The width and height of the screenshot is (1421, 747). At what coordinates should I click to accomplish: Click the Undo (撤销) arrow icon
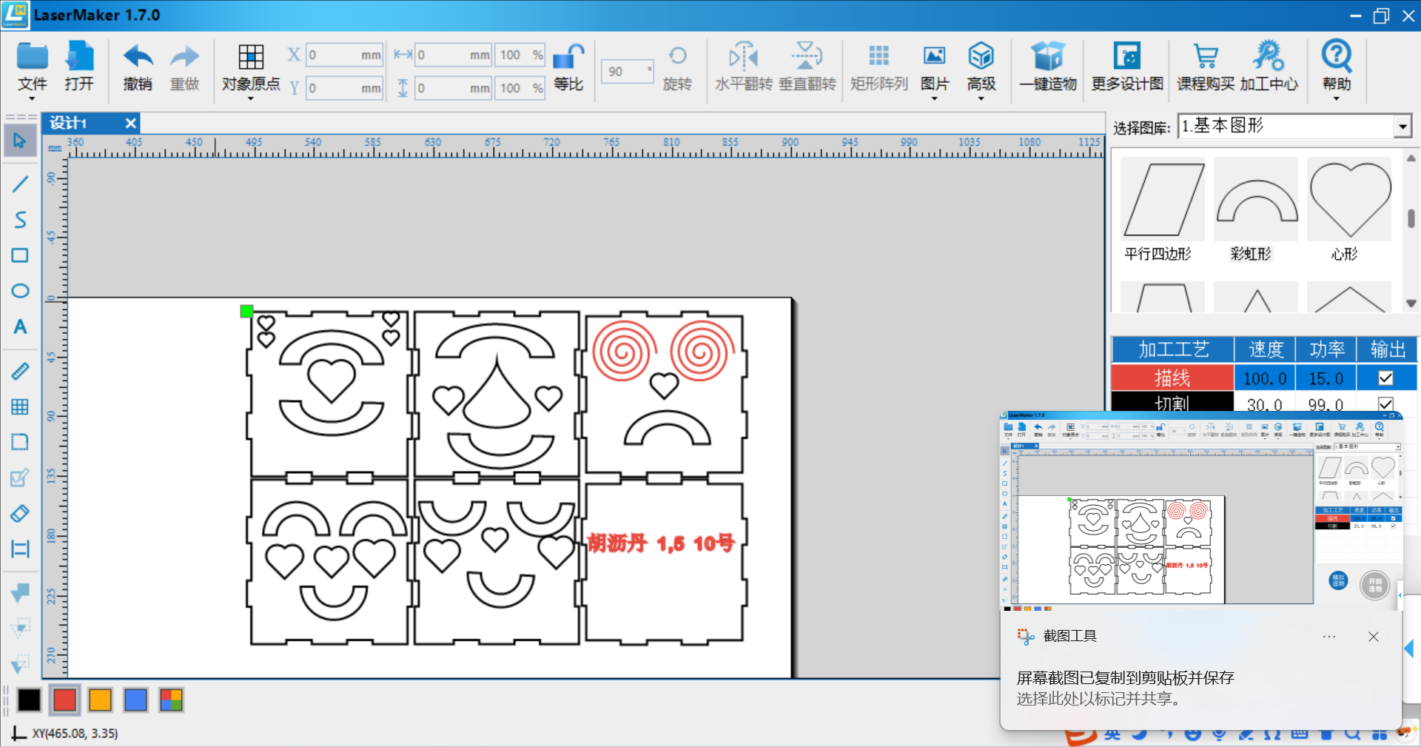138,57
